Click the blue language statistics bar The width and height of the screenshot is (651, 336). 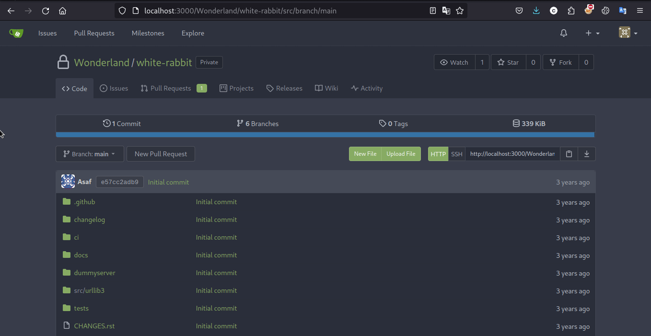pyautogui.click(x=325, y=135)
